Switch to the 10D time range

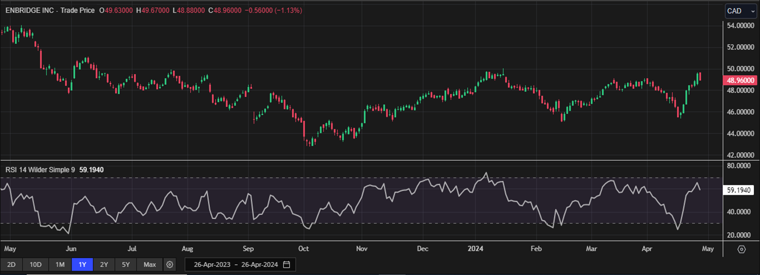(x=35, y=264)
